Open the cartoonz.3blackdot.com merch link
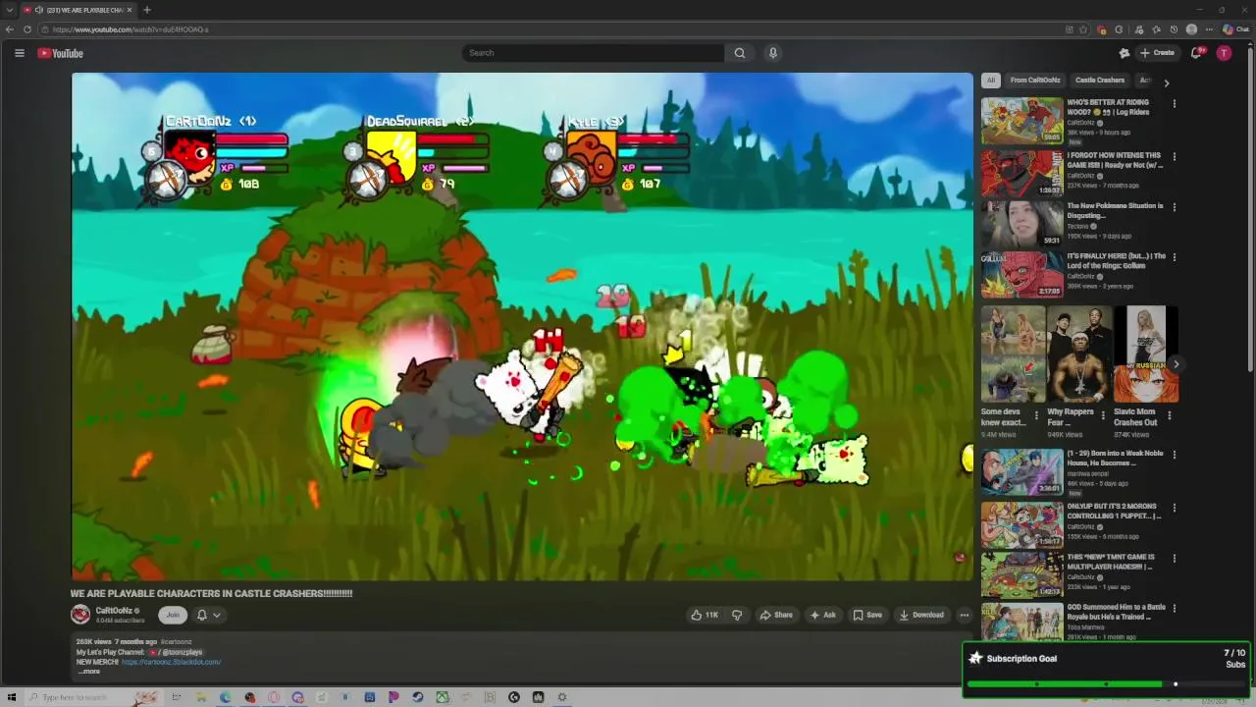The height and width of the screenshot is (707, 1256). click(x=171, y=662)
